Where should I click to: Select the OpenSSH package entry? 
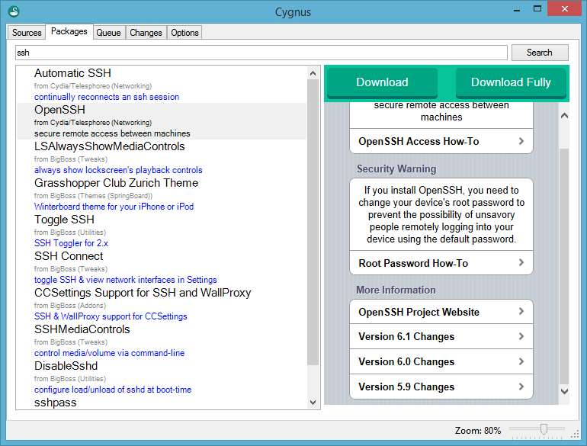[x=162, y=121]
